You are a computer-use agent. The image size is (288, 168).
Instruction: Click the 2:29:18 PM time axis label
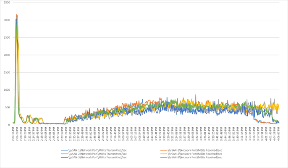(x=62, y=134)
